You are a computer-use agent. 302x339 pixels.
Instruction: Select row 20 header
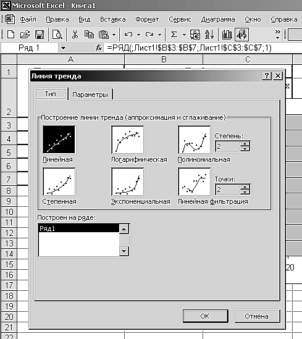point(9,317)
